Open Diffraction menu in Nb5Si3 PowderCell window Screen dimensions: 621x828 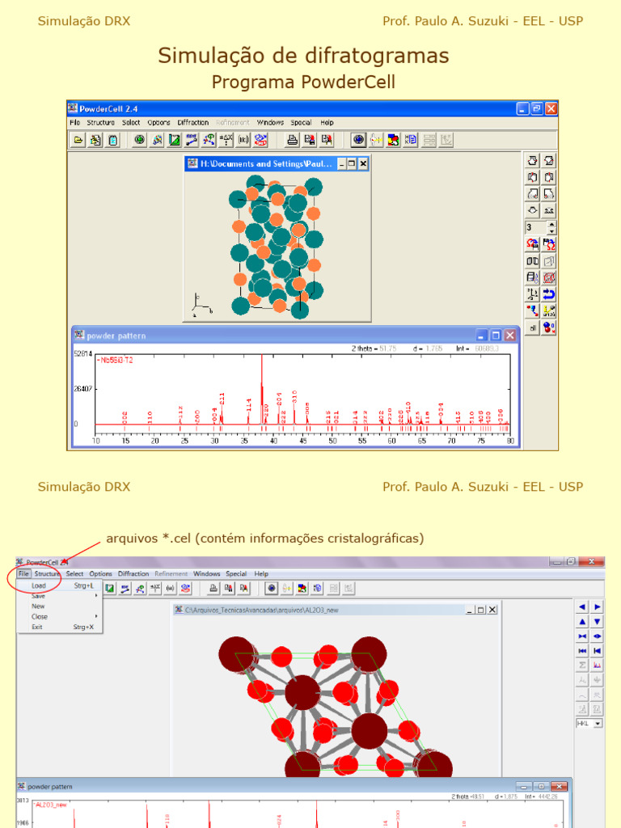(x=192, y=123)
